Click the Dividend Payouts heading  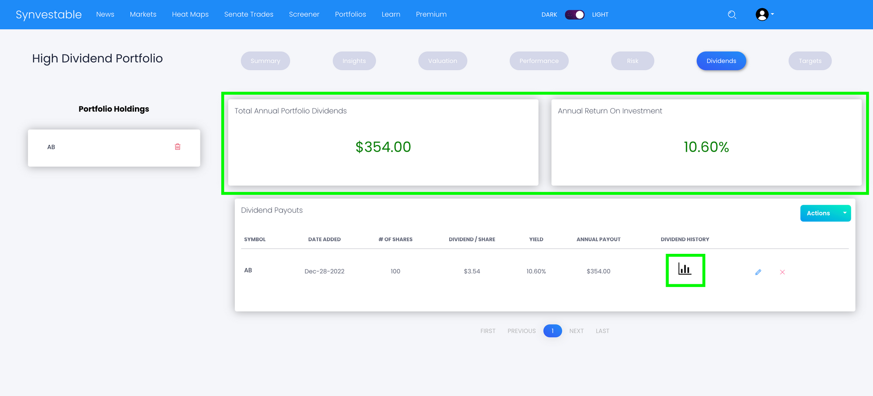pyautogui.click(x=272, y=210)
